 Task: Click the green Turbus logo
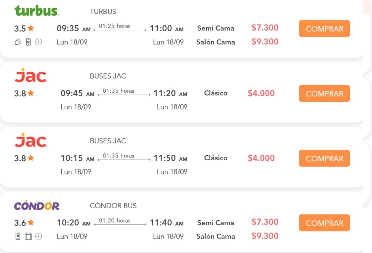click(x=37, y=11)
